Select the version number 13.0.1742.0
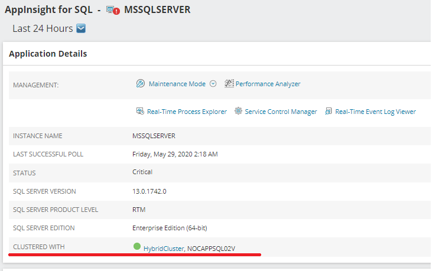The image size is (439, 271). tap(149, 191)
